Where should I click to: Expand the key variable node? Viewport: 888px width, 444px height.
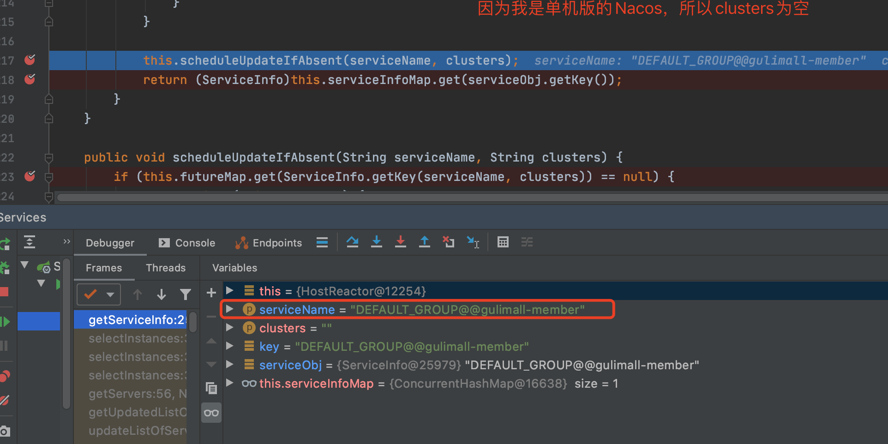click(229, 346)
